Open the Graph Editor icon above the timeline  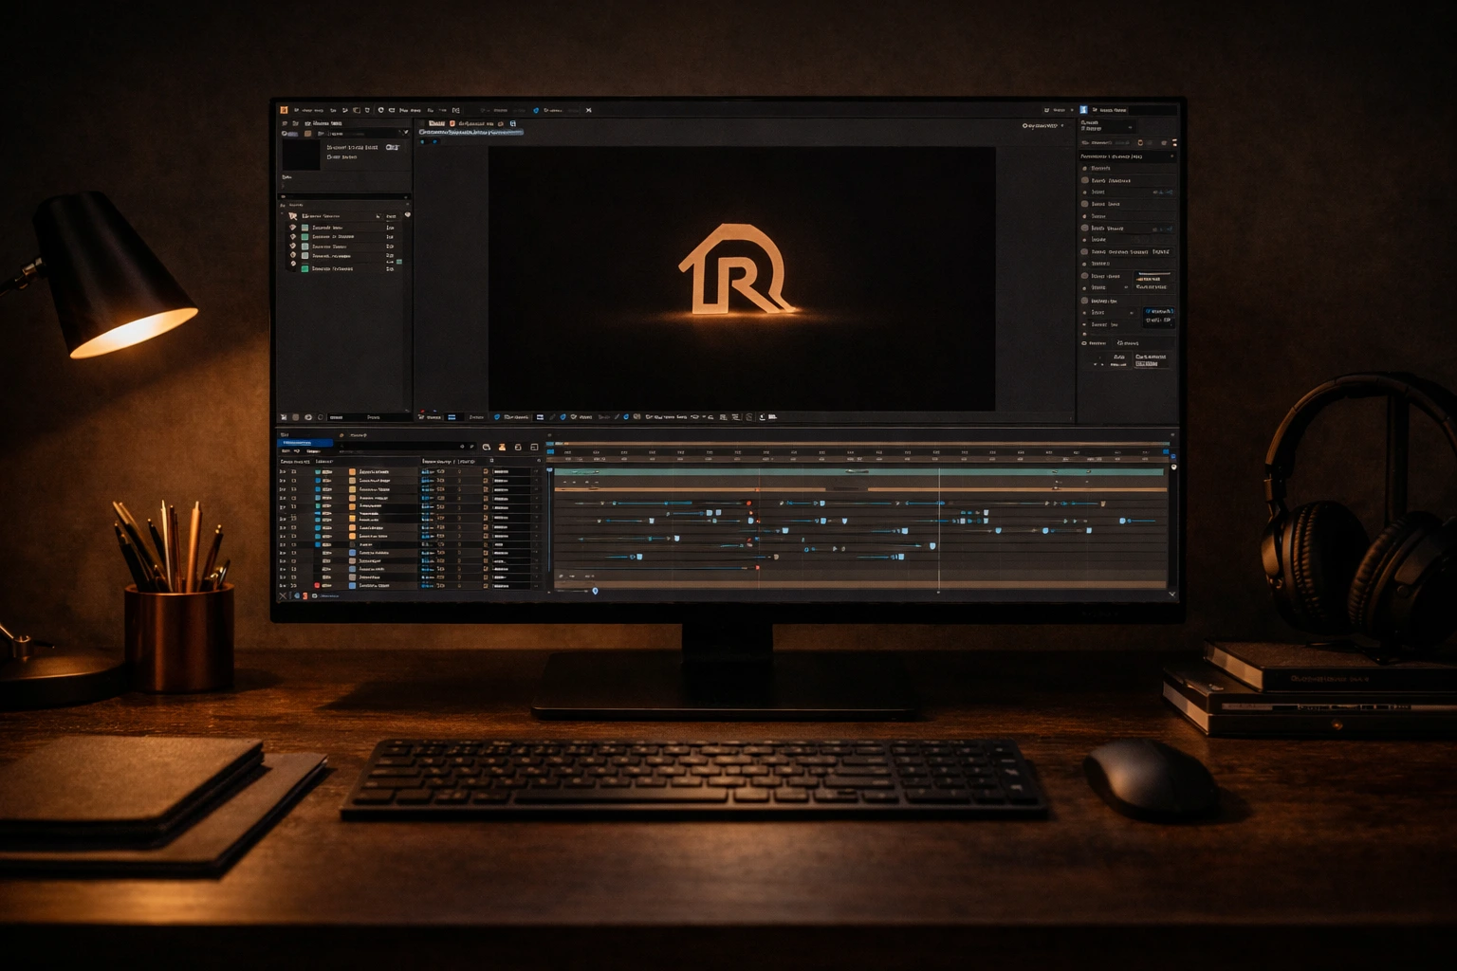534,447
